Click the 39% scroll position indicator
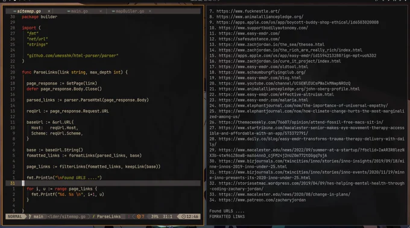The height and width of the screenshot is (228, 410). pyautogui.click(x=154, y=217)
